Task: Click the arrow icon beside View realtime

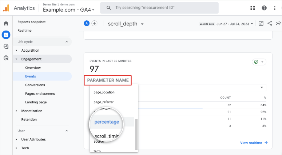Action: click(x=266, y=143)
